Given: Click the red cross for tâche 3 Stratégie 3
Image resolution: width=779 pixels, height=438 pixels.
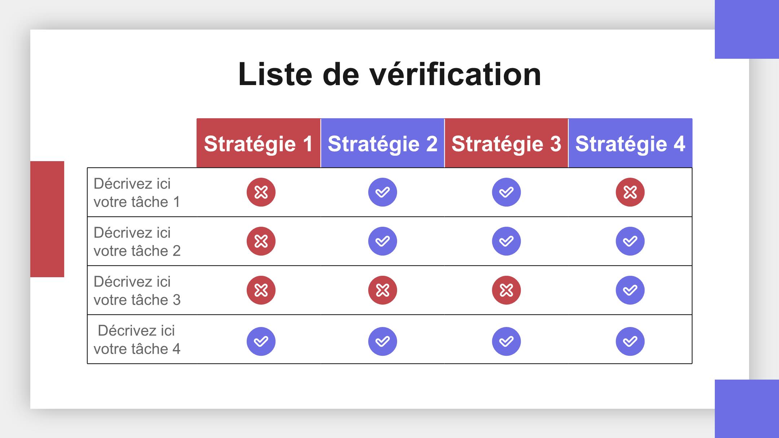Looking at the screenshot, I should pyautogui.click(x=506, y=290).
